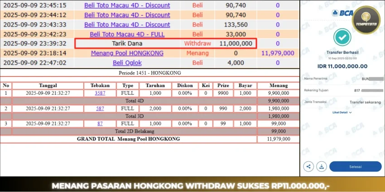The height and width of the screenshot is (192, 385).
Task: Click the Bayar column header
Action: 245,85
